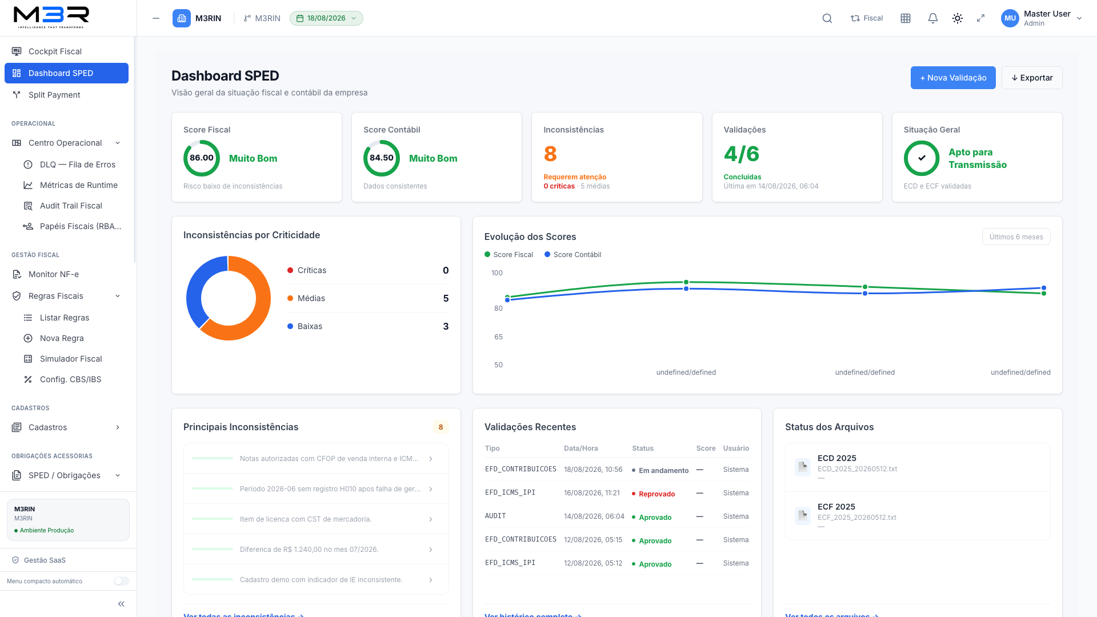Screen dimensions: 1097x617
Task: Toggle Score Contábil legend swatch
Action: (x=547, y=255)
